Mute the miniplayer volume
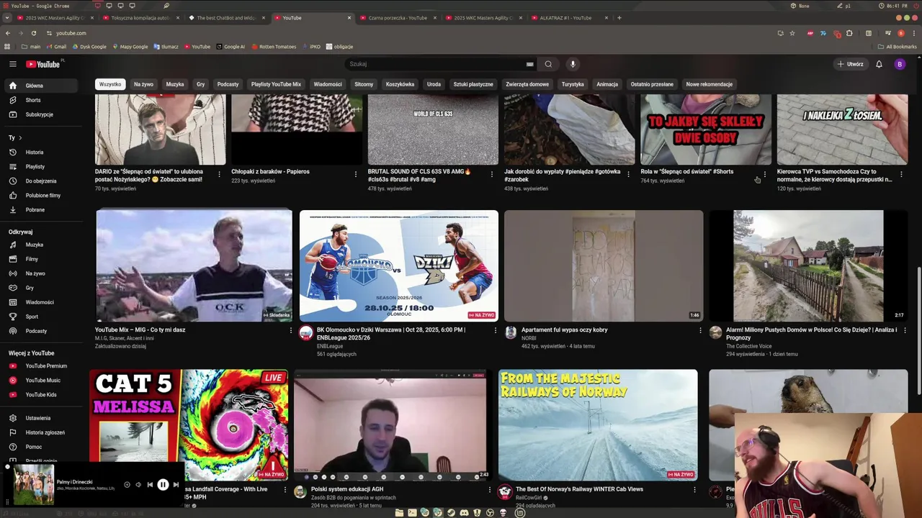 (x=138, y=485)
